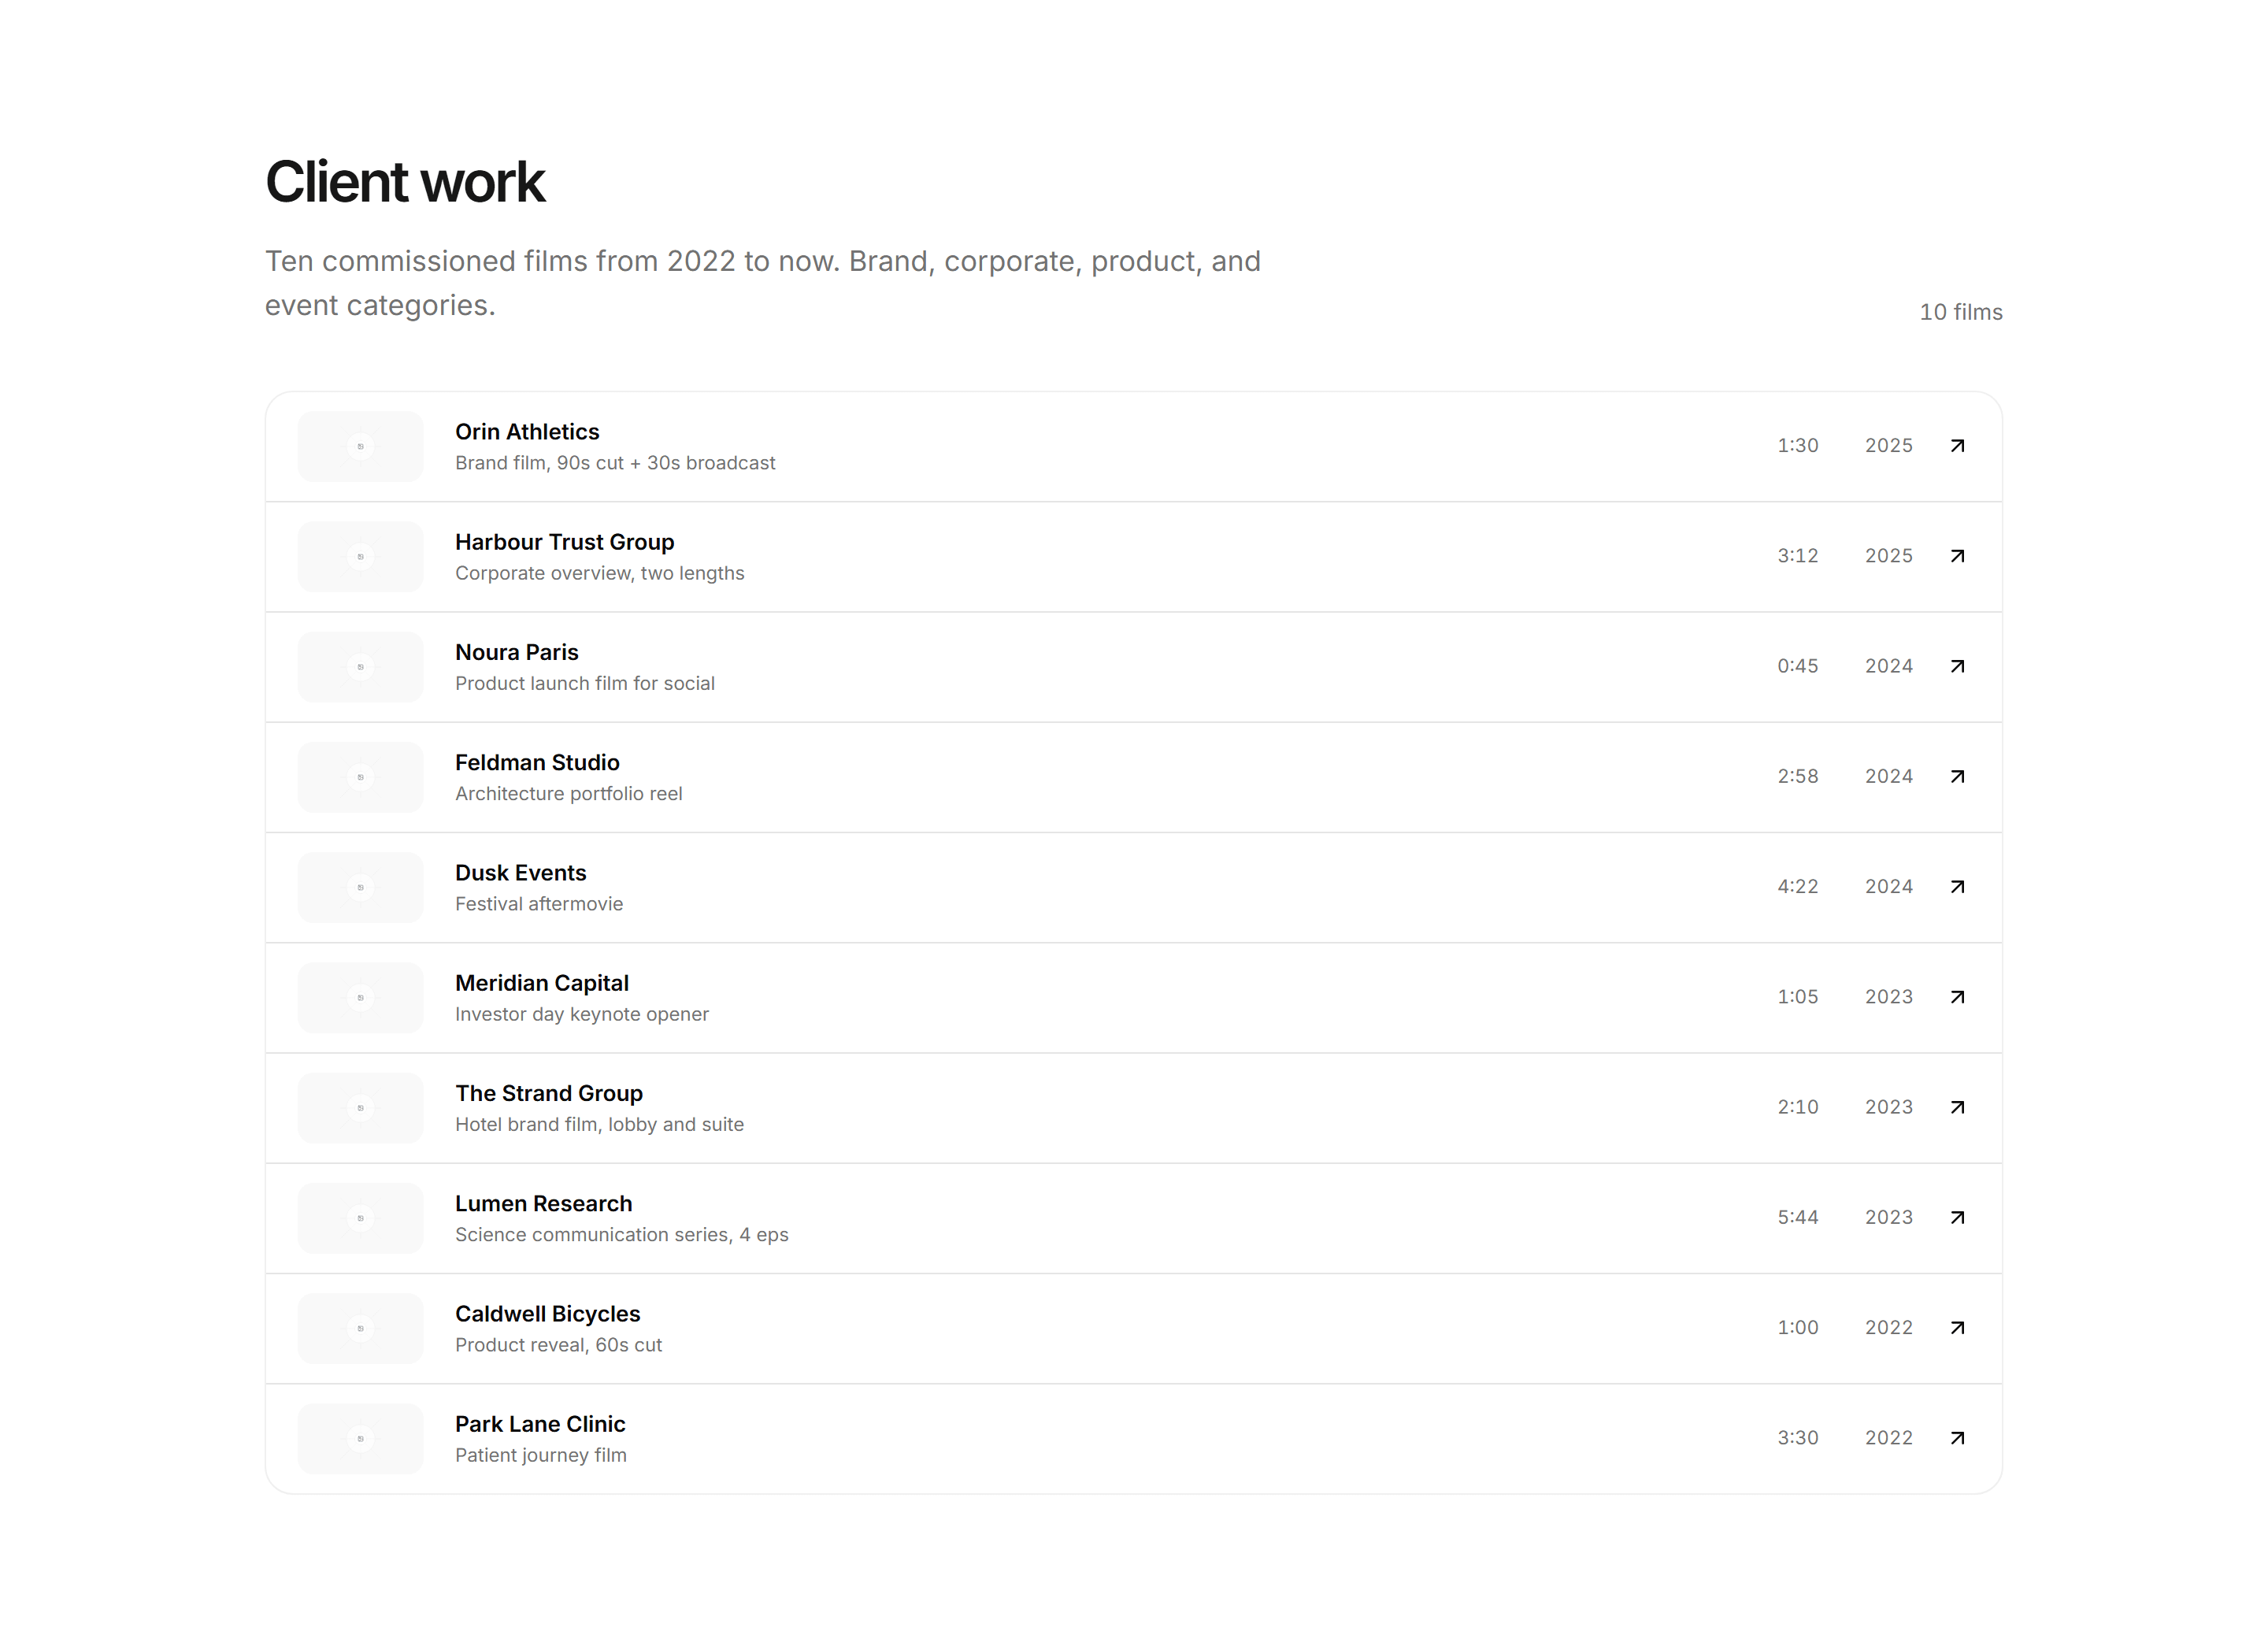Viewport: 2268px width, 1646px height.
Task: Click the 3:12 duration value
Action: (1797, 556)
